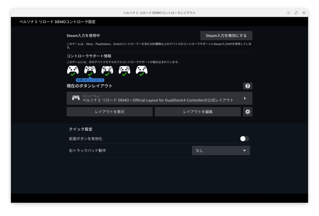
Task: Click the お使いのコントローラ badge
Action: (x=90, y=80)
